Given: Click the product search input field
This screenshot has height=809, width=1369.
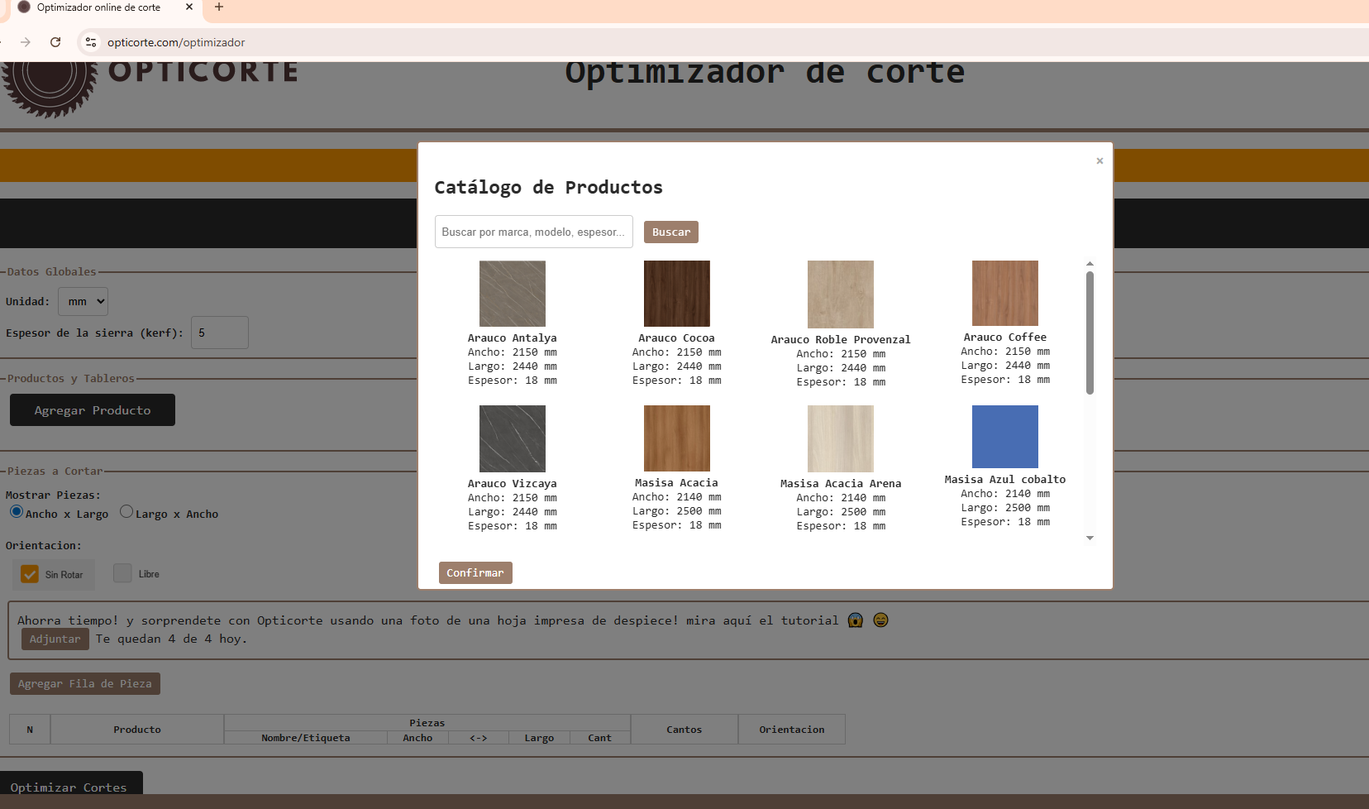Looking at the screenshot, I should tap(533, 232).
